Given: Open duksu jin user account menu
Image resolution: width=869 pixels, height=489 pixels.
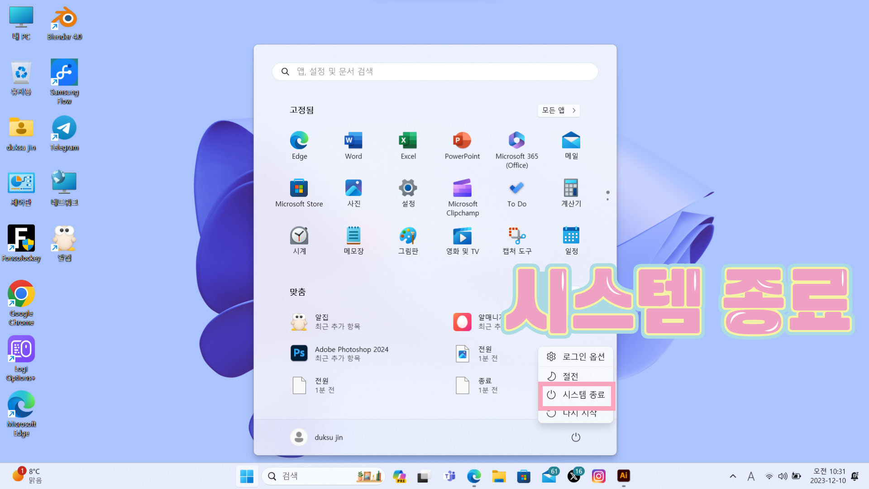Looking at the screenshot, I should 317,437.
